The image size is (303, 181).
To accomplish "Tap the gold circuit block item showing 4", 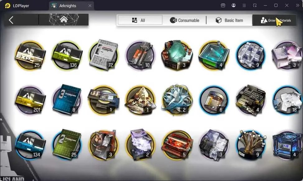I will (251, 100).
